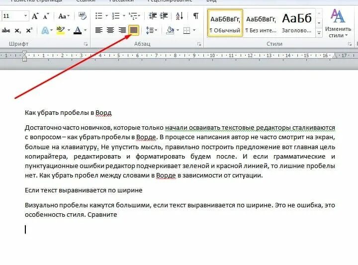Apply red font color button
Viewport: 358px width, 265px height.
pos(78,30)
